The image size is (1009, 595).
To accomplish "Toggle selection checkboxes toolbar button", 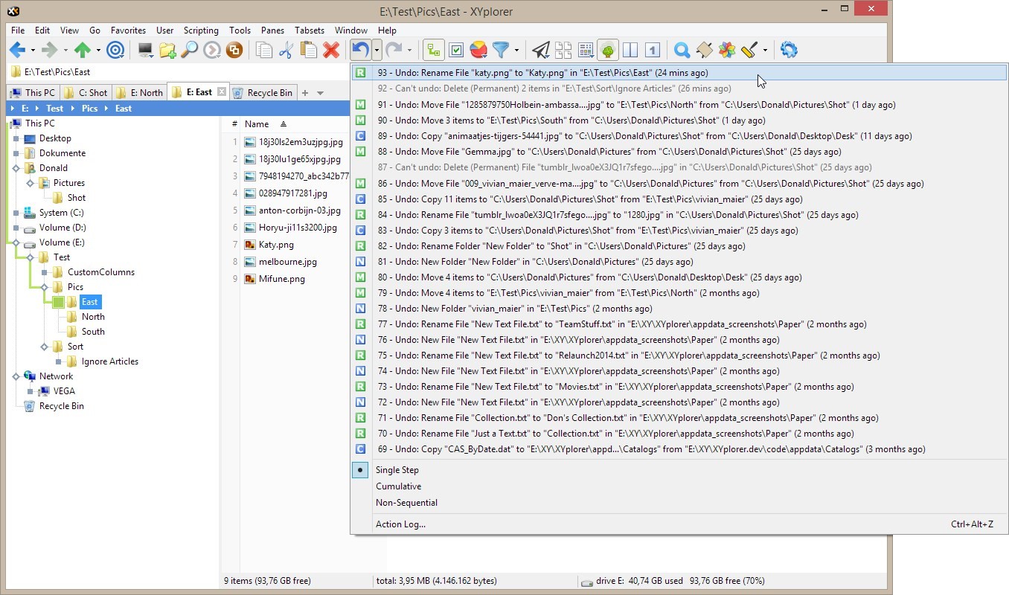I will tap(456, 50).
